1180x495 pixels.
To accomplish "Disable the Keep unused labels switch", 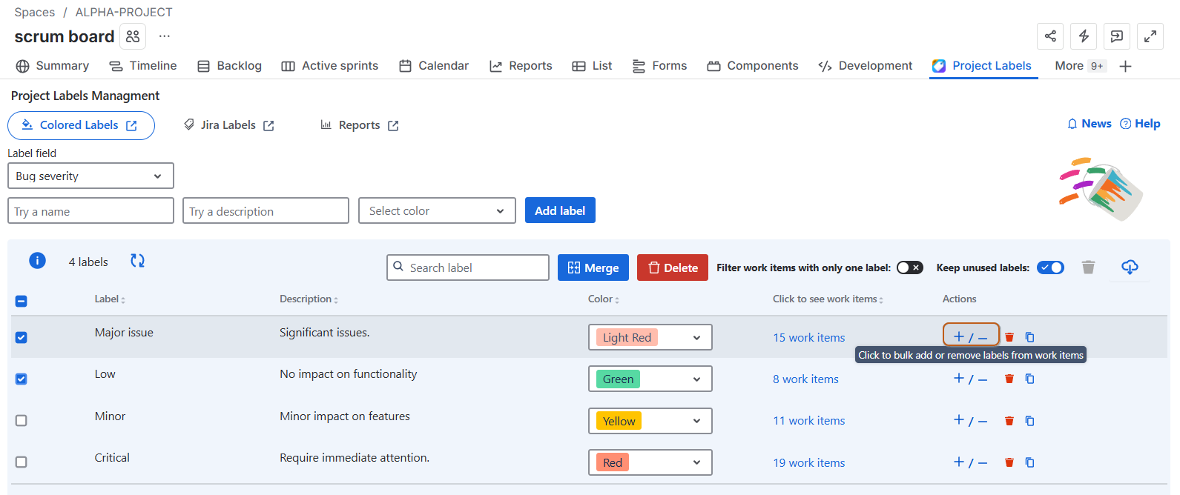I will tap(1050, 268).
